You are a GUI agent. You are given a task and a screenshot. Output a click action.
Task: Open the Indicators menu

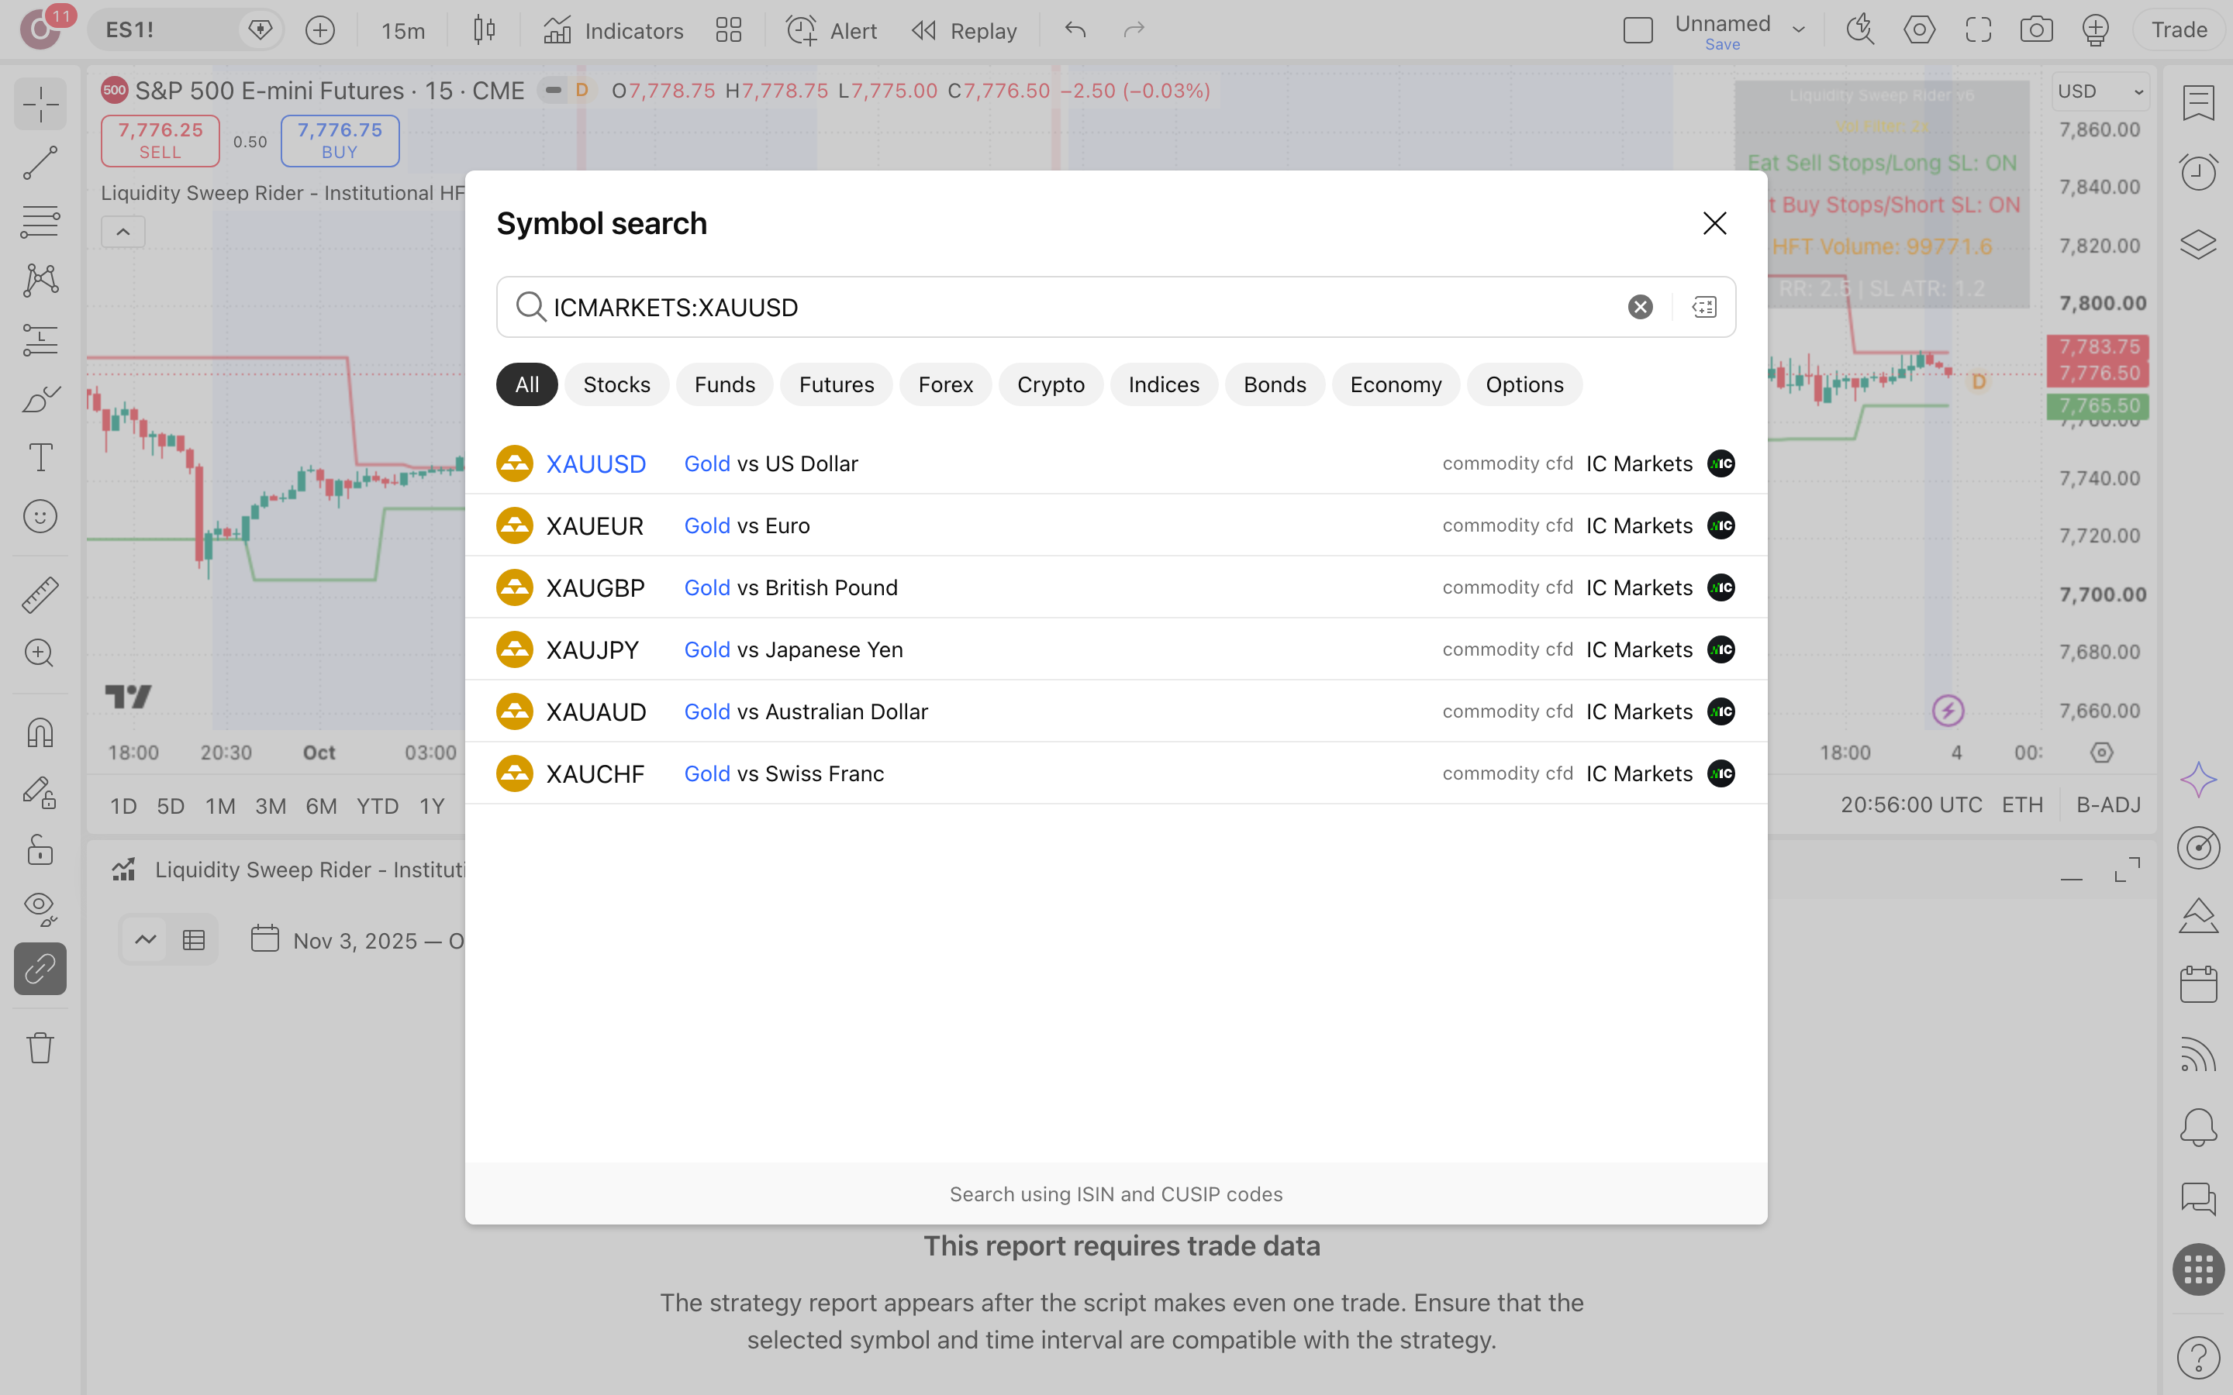[613, 30]
